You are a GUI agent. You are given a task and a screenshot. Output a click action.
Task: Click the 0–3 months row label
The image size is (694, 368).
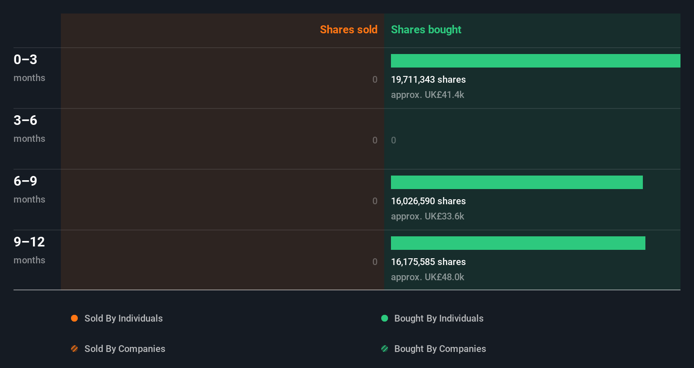29,68
